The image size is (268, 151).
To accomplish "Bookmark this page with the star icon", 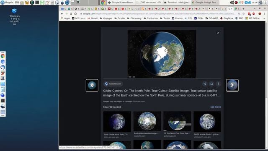I will point(244,14).
